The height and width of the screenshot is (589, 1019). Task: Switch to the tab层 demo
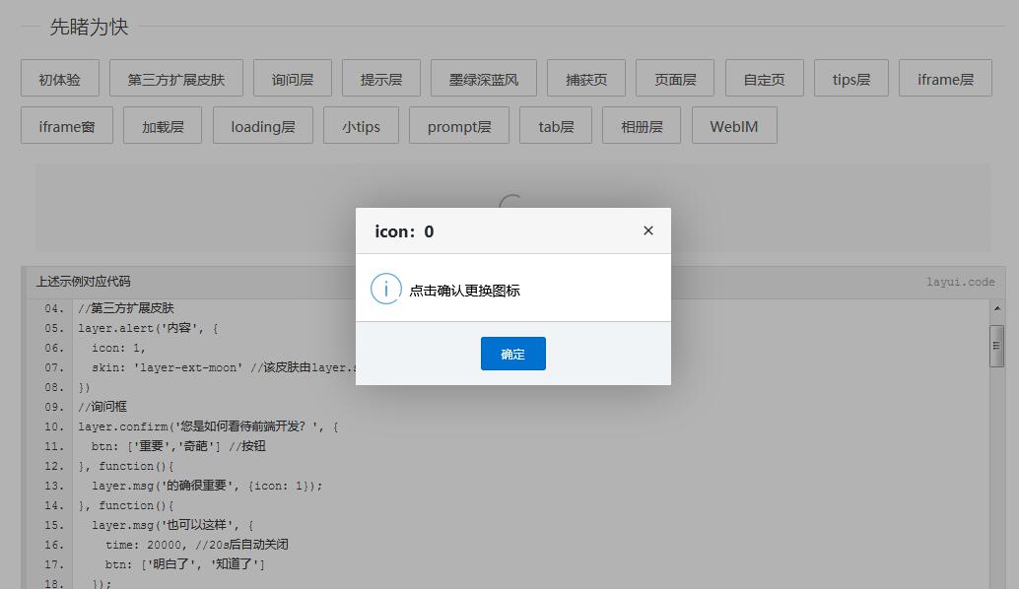(557, 125)
